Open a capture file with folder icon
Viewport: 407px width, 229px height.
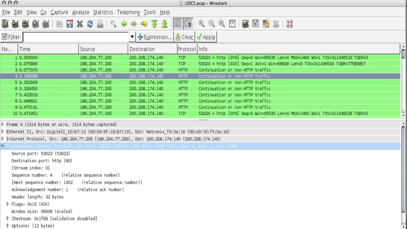(x=60, y=23)
